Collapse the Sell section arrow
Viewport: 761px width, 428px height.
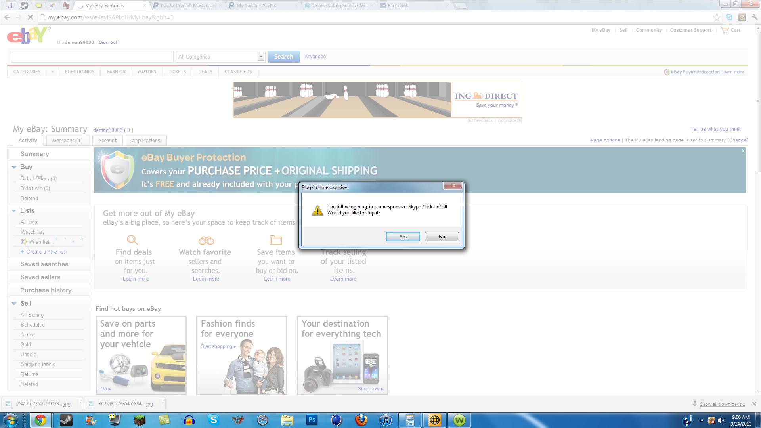coord(14,304)
